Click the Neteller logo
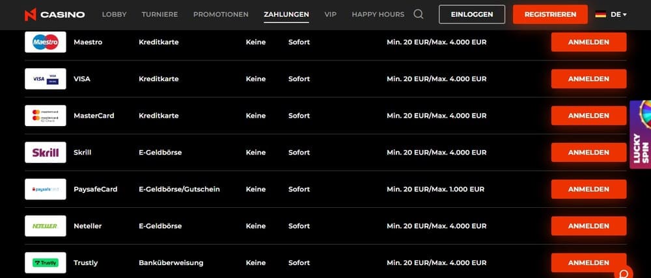Screen dimensions: 651x278 pyautogui.click(x=46, y=226)
